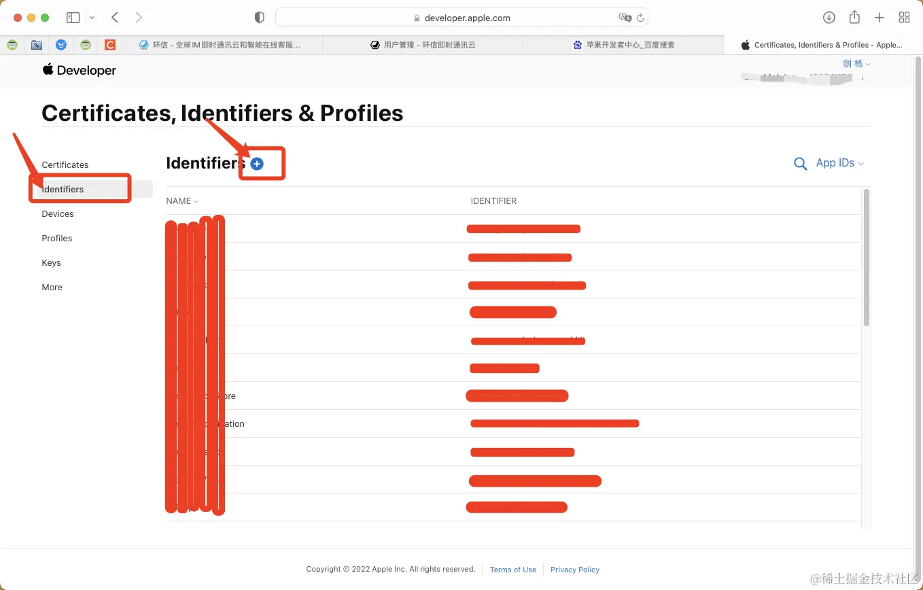Open the 剑杨 account dropdown
This screenshot has height=590, width=923.
pos(856,63)
